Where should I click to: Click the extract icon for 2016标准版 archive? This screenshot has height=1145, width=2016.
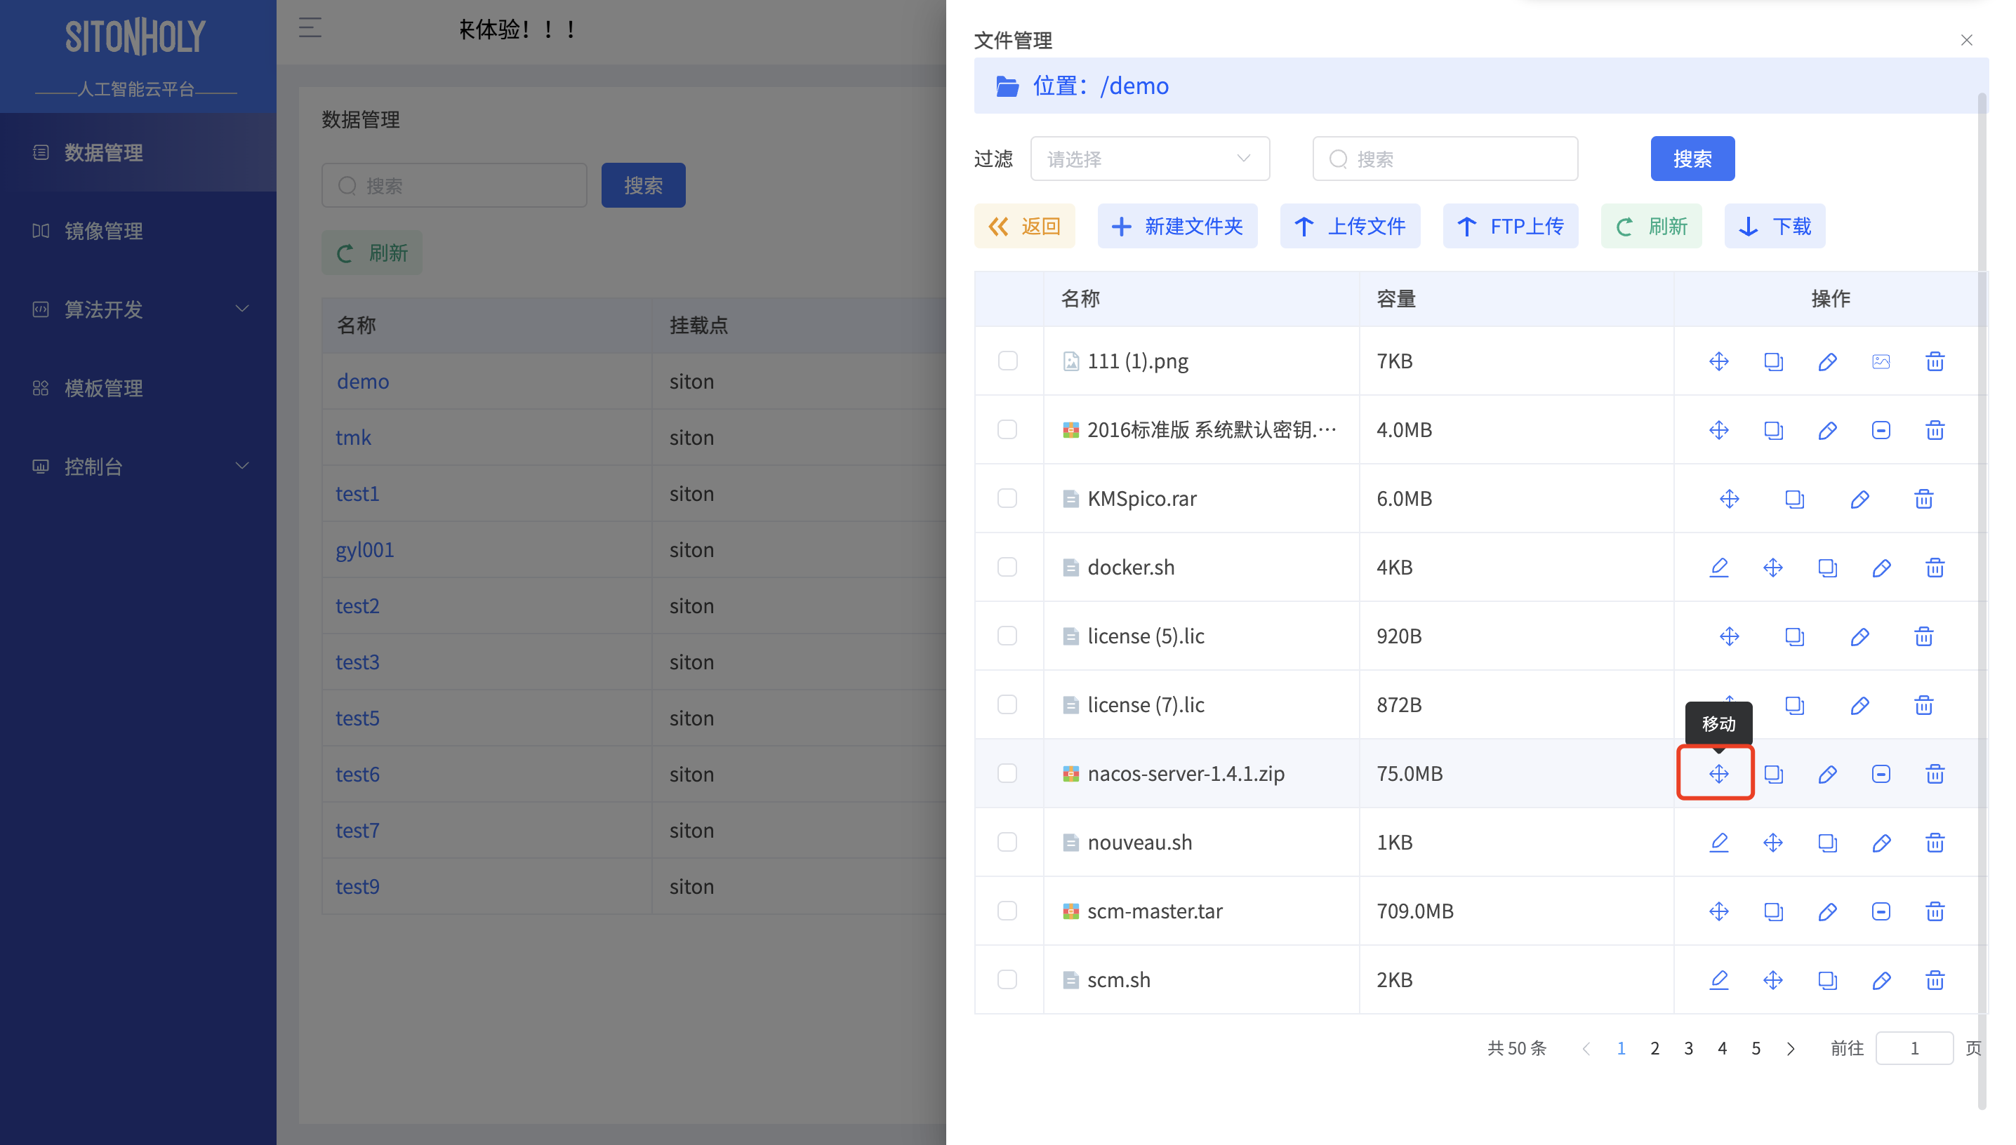[1881, 430]
